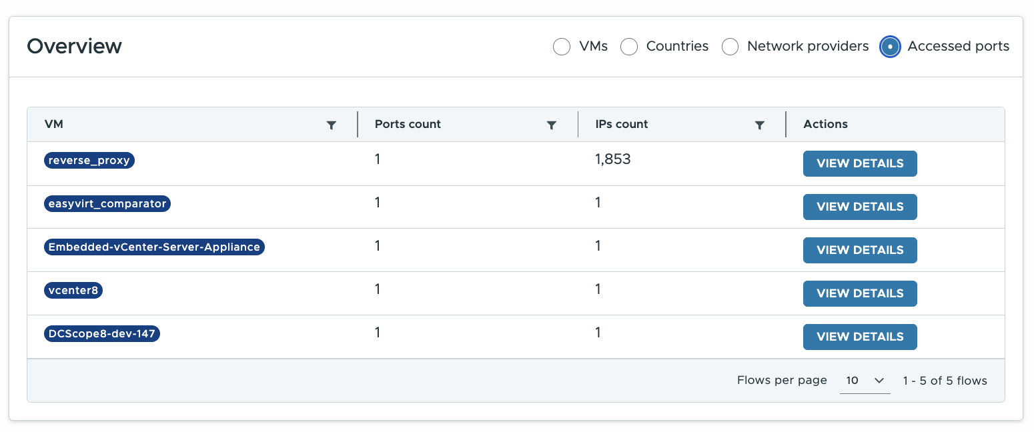The height and width of the screenshot is (432, 1034).
Task: Open the IPs count filter icon
Action: tap(759, 125)
